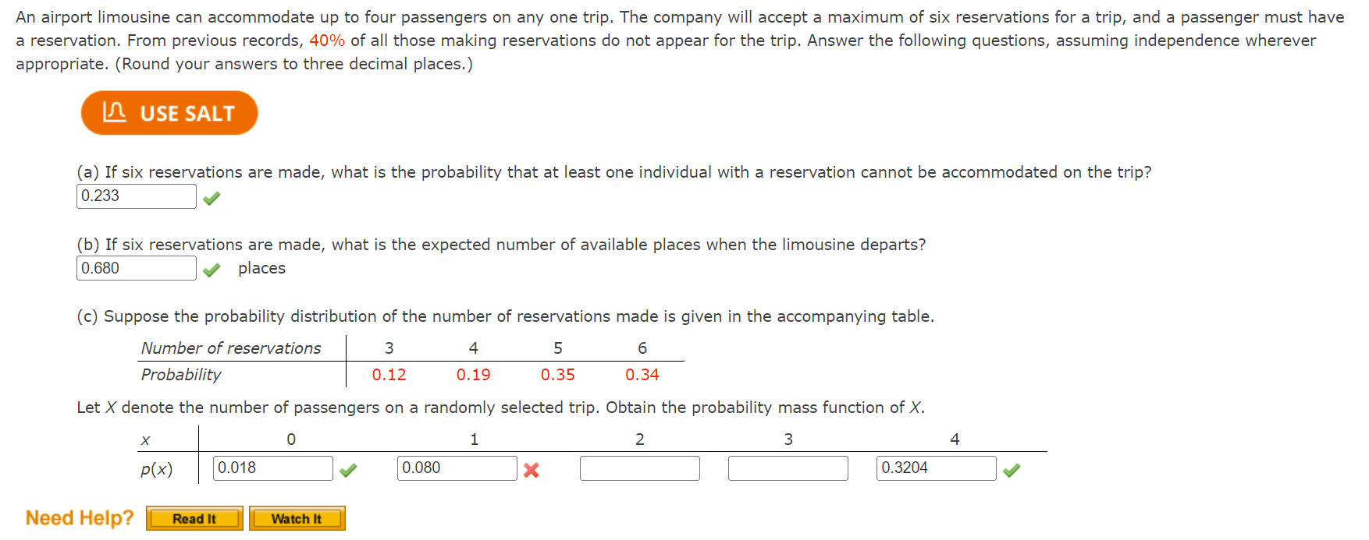The image size is (1369, 540).
Task: Click the 0.018 answer box
Action: pos(272,468)
